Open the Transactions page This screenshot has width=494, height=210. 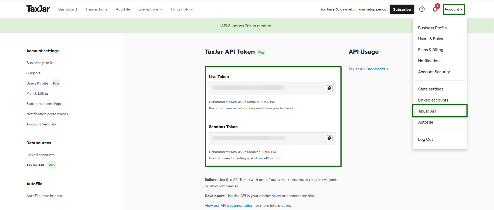coord(96,9)
